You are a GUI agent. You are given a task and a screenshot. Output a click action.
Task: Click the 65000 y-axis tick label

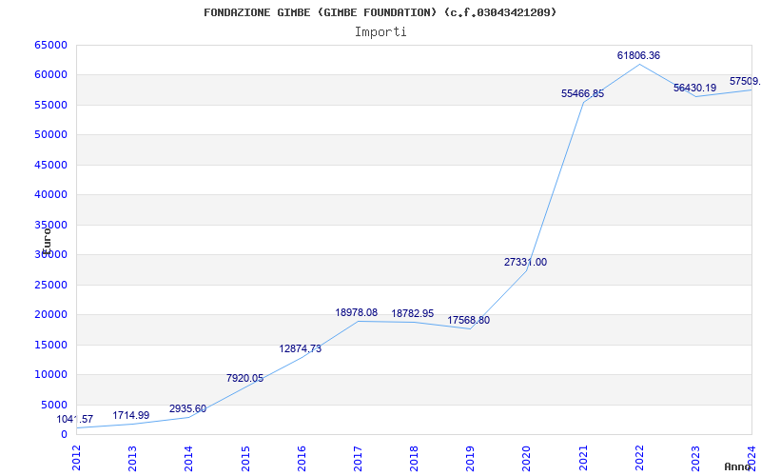50,45
